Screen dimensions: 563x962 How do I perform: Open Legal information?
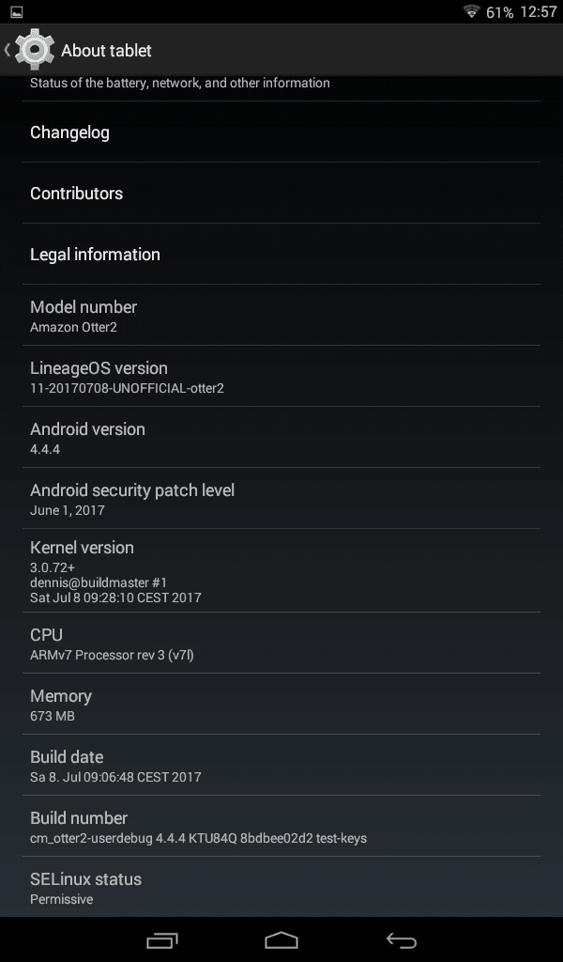tap(281, 254)
